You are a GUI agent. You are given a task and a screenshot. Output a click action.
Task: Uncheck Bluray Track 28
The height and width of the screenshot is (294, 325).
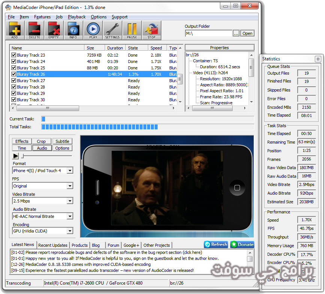14,87
